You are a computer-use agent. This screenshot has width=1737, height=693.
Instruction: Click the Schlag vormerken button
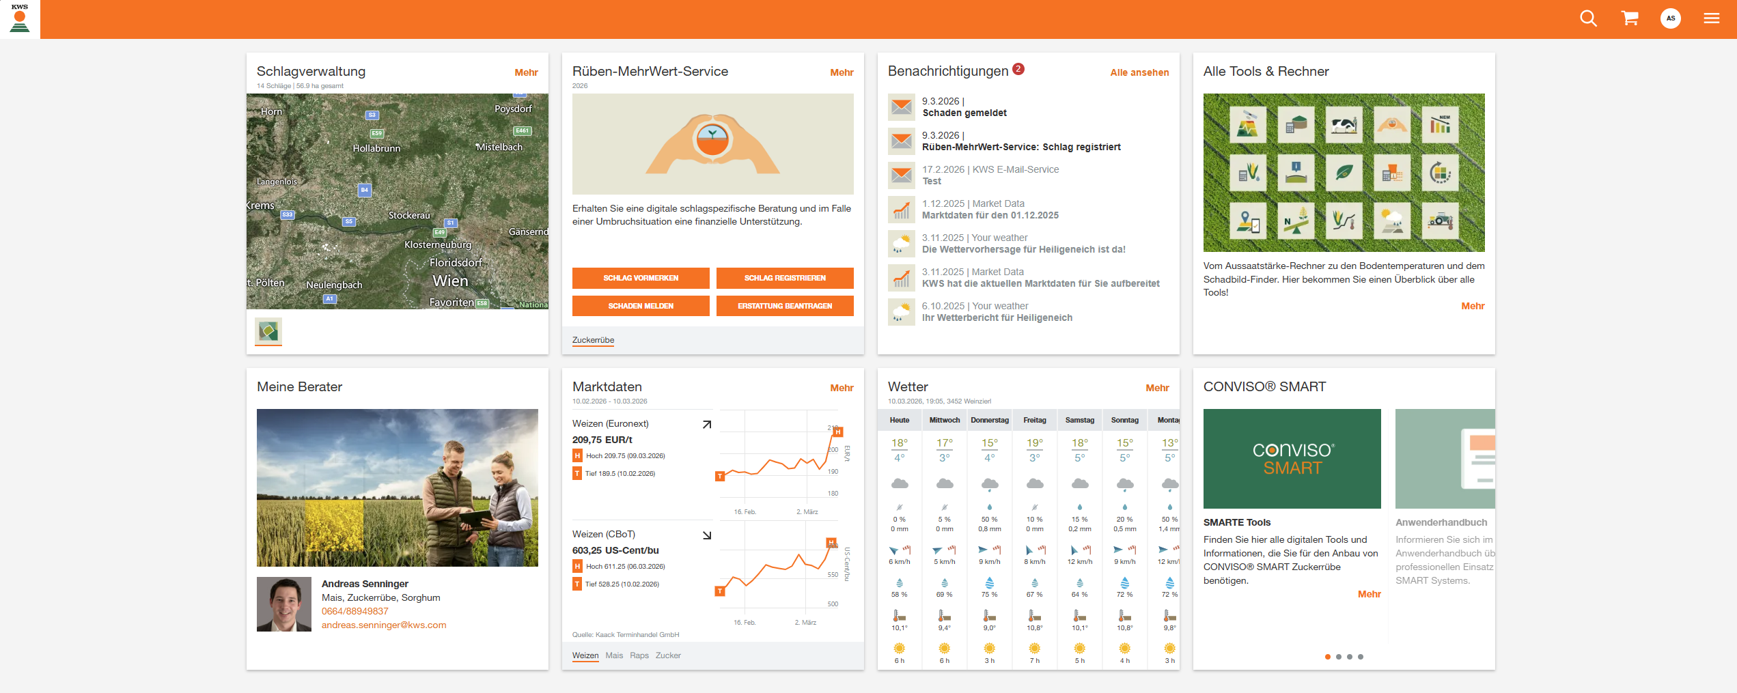click(x=641, y=278)
